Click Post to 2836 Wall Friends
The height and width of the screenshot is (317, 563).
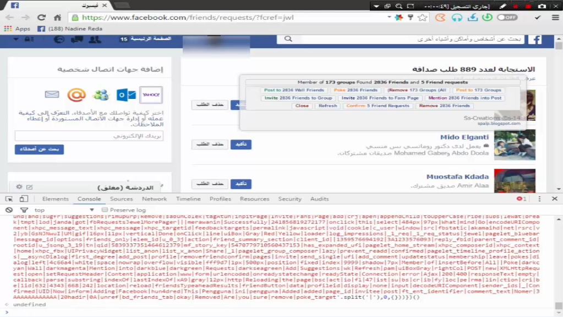point(294,90)
